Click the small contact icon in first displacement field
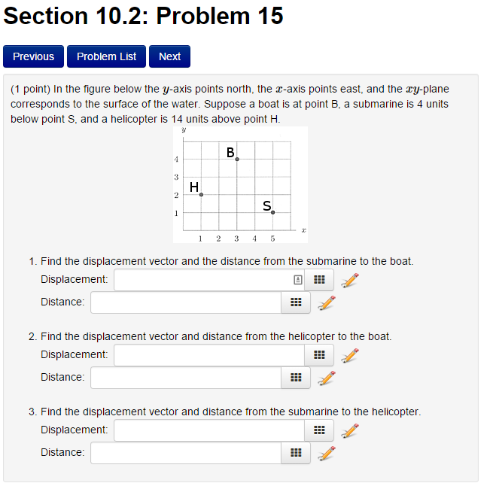 click(x=298, y=280)
